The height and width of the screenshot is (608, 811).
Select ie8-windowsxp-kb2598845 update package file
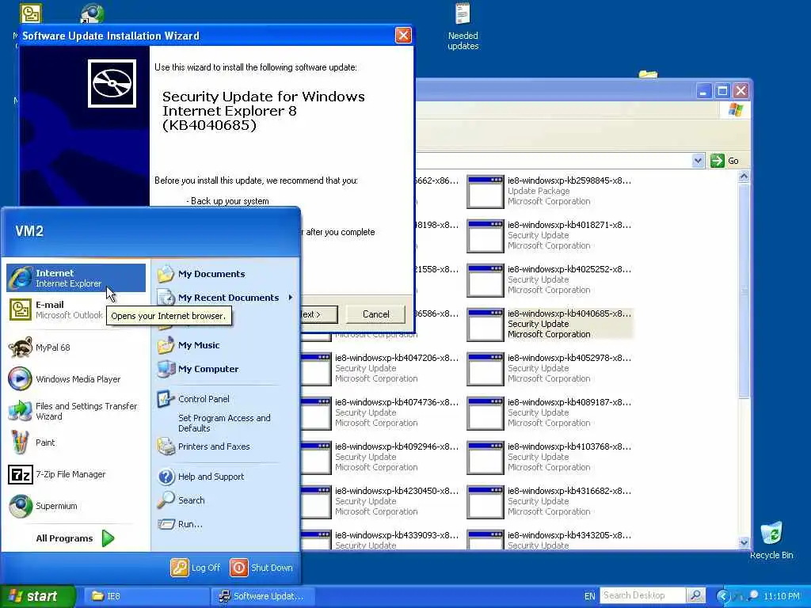[550, 191]
